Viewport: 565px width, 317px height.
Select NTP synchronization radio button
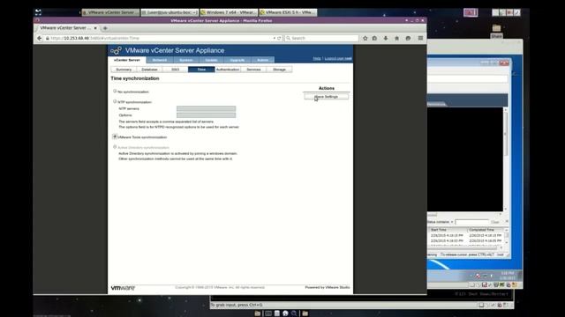pos(115,102)
